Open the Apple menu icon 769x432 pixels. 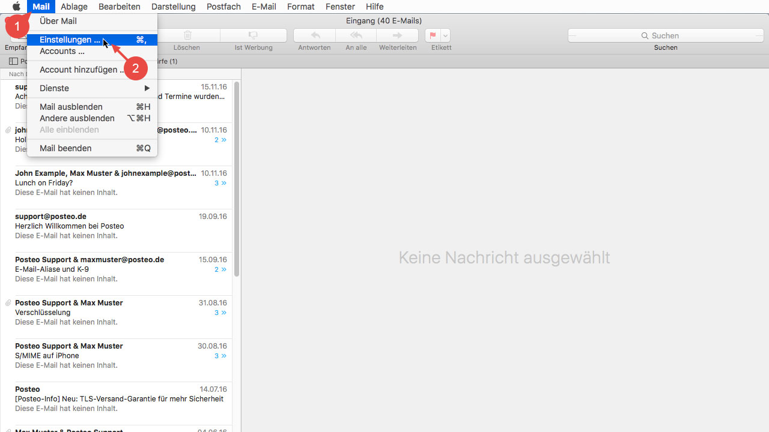click(x=16, y=7)
